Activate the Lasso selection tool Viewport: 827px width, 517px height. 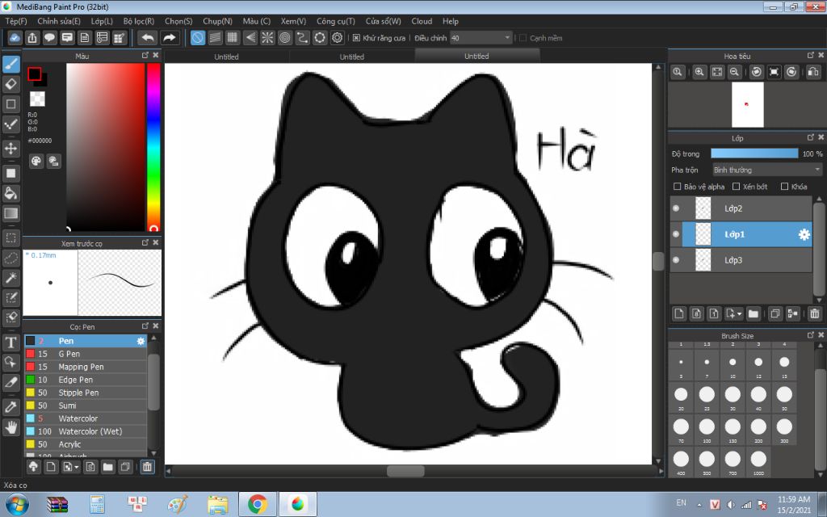click(11, 258)
